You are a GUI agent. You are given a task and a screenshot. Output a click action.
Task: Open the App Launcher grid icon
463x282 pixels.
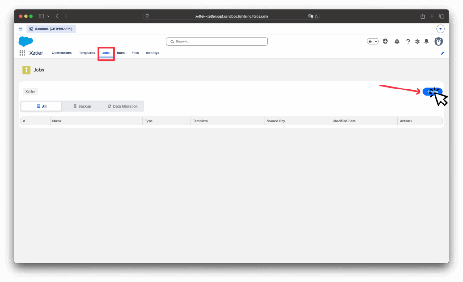(x=22, y=53)
